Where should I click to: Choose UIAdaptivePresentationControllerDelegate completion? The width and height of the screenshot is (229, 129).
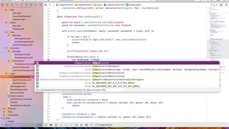click(127, 80)
